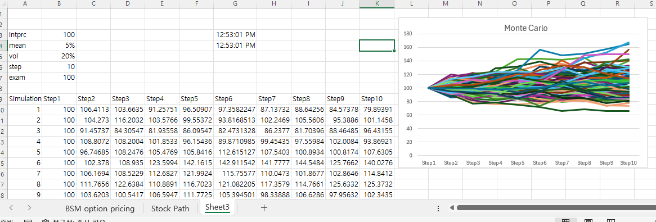Click the three-dot scrollbar split handle
Viewport: 656px width, 222px height.
438,208
